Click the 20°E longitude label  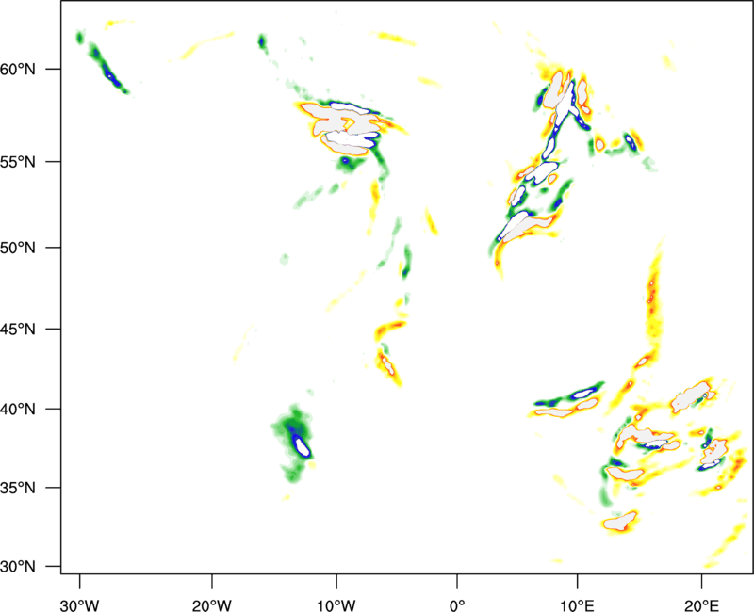(701, 605)
